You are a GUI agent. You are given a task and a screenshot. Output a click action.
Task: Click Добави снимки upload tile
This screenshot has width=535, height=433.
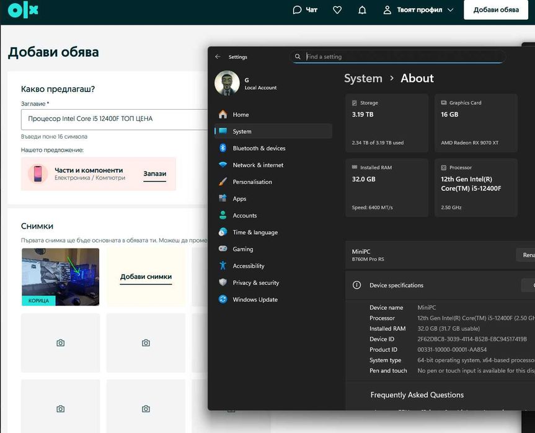click(146, 276)
